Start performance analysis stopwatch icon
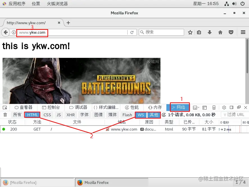Viewport: 249px width, 187px height. click(164, 115)
